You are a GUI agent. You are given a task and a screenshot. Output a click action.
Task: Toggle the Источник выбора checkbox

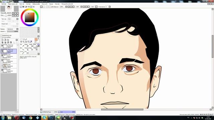tap(1, 37)
